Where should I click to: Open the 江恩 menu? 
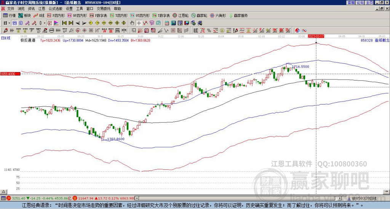coord(42,9)
